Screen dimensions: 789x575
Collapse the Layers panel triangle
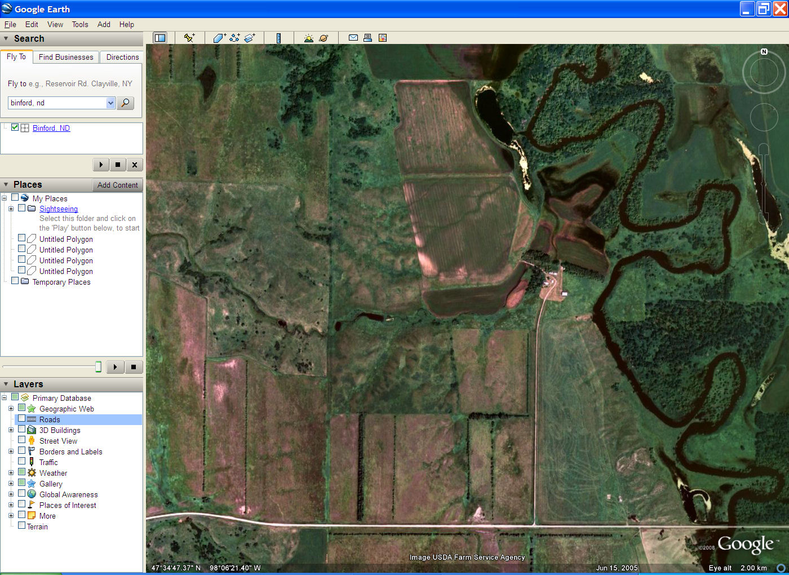[6, 384]
